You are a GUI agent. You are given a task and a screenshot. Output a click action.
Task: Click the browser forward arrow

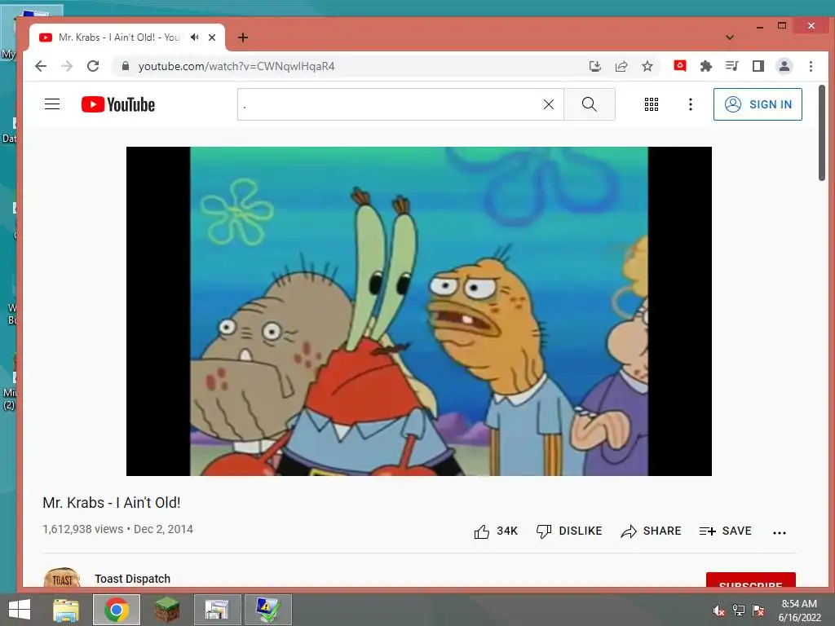[67, 66]
